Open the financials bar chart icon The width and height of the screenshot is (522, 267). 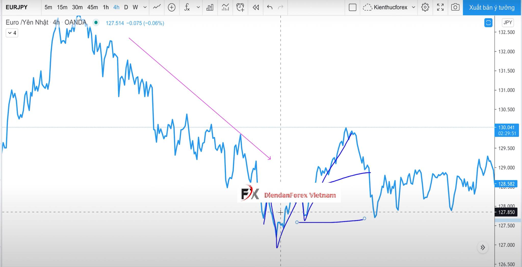point(210,7)
